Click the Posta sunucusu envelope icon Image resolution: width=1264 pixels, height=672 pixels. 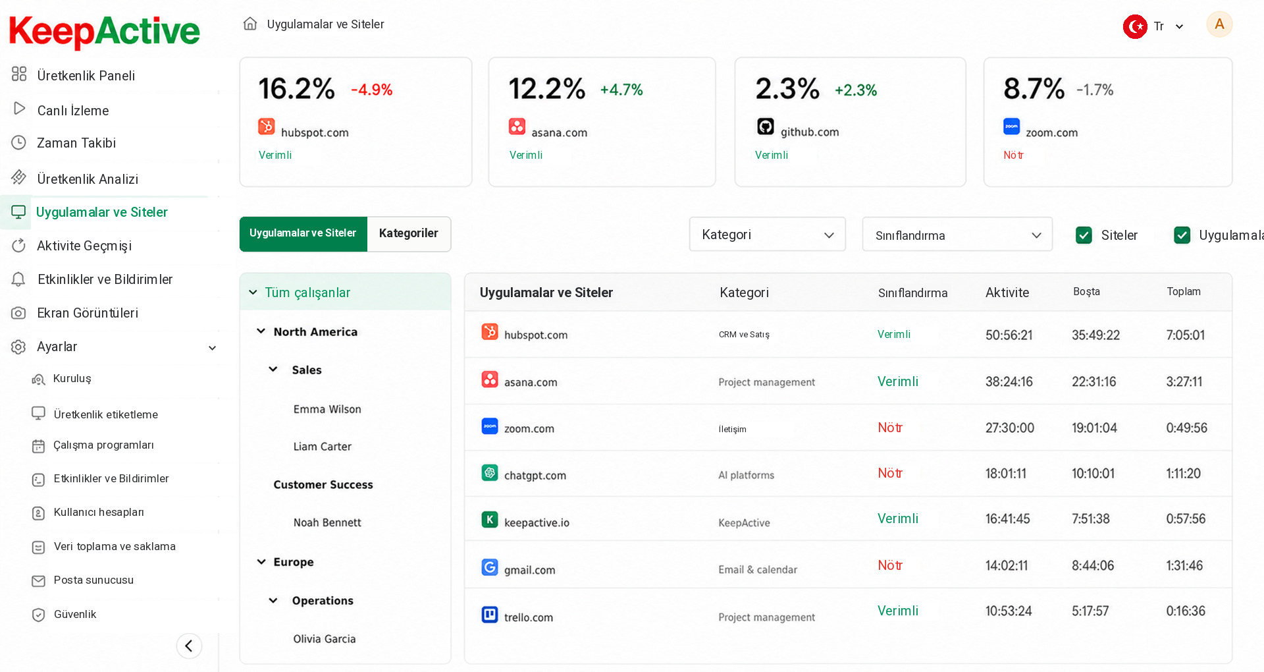[39, 580]
